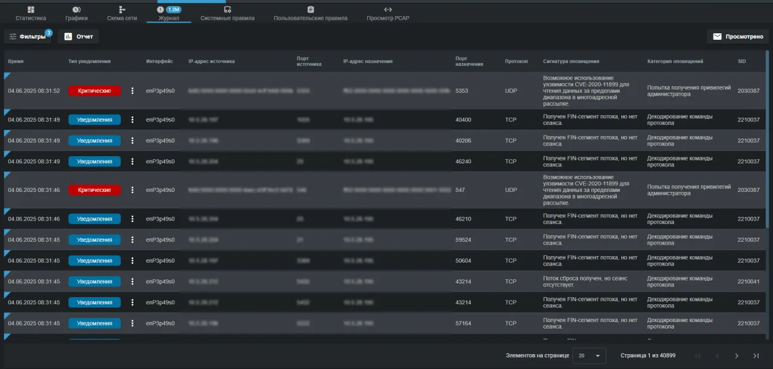Mark events as Просмотрено with envelope button
This screenshot has height=369, width=773.
(738, 36)
